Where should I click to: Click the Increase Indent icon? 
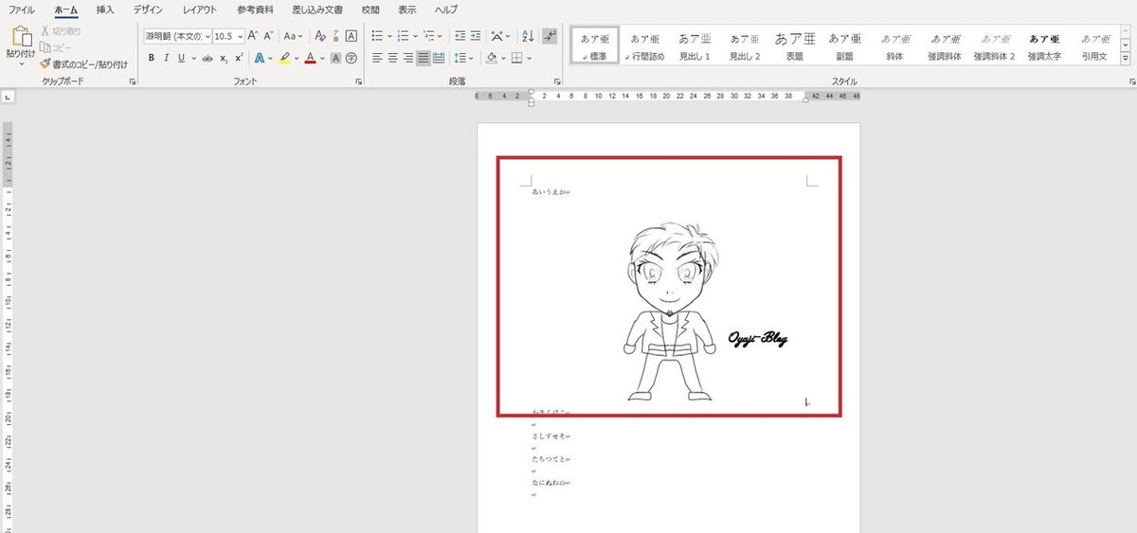(x=476, y=36)
